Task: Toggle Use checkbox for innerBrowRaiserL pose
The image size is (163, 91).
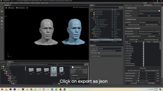Action: click(x=143, y=47)
